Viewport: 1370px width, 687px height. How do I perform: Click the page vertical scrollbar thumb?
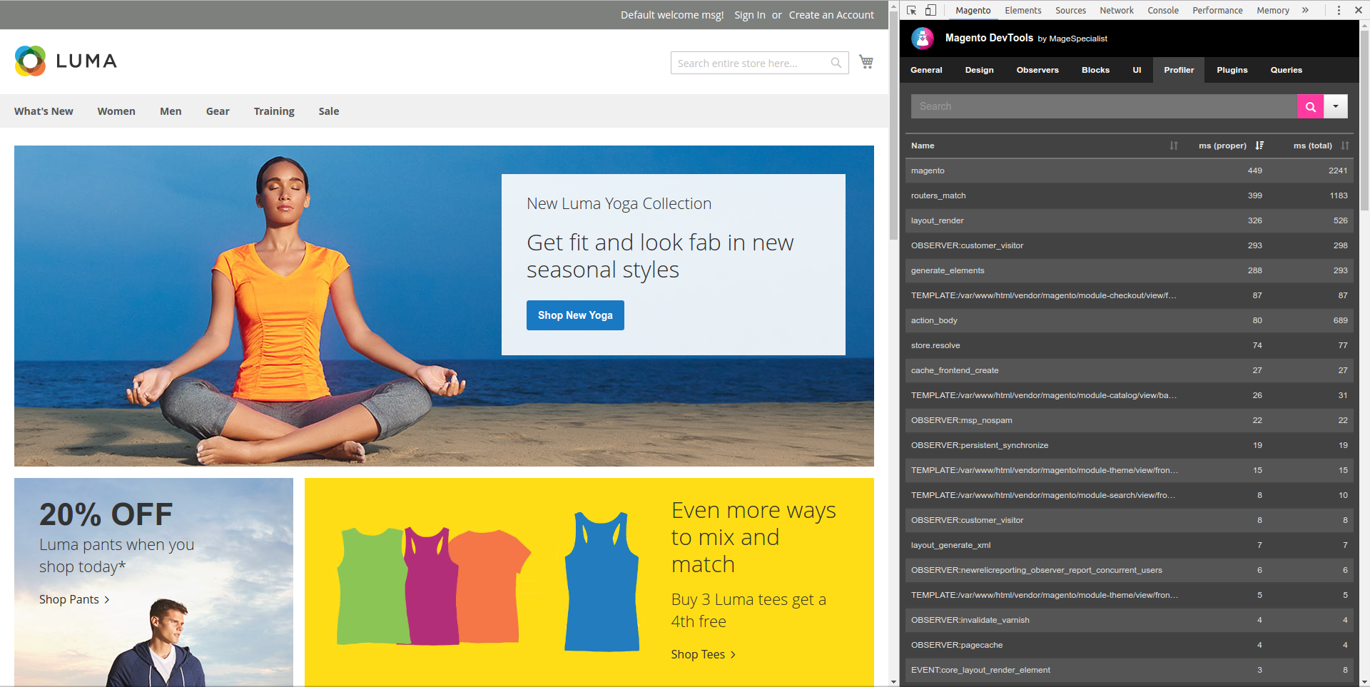[893, 125]
